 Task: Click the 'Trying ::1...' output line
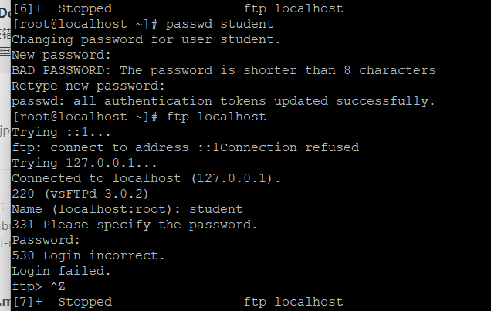(61, 132)
